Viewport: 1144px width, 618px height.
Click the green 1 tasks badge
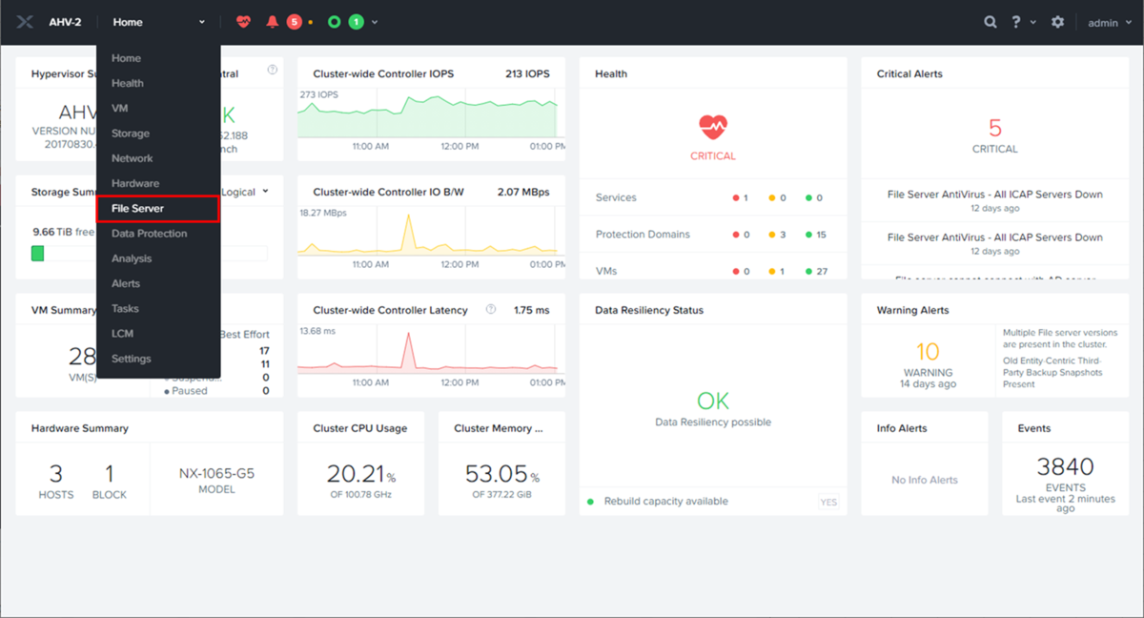coord(356,22)
